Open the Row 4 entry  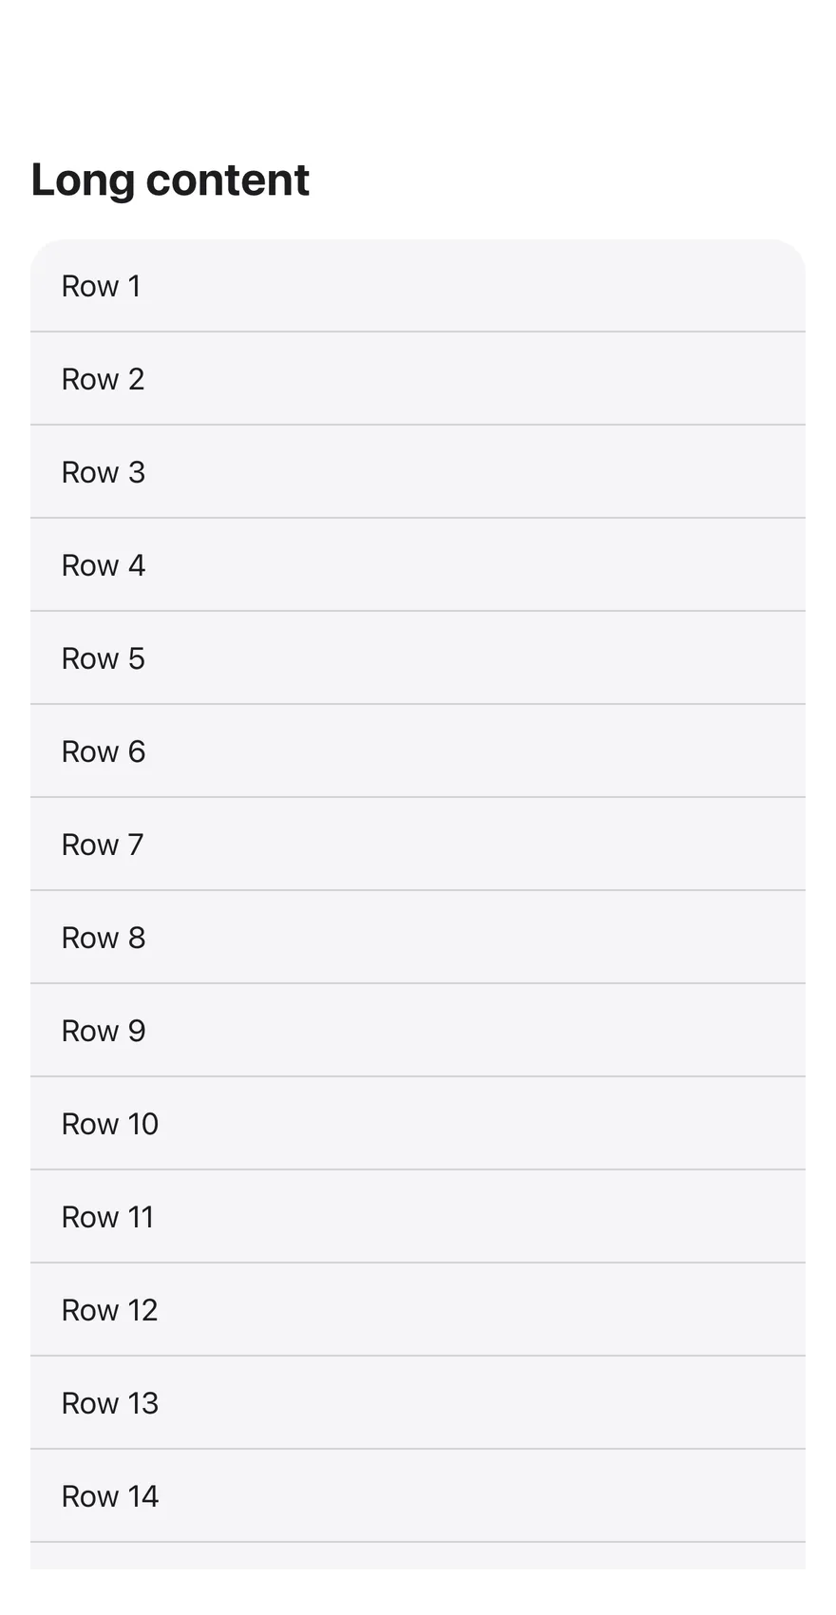pyautogui.click(x=418, y=565)
